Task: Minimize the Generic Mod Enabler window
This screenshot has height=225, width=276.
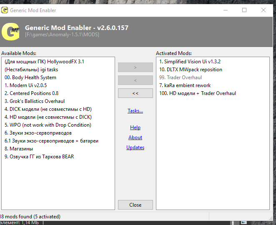Action: point(226,10)
